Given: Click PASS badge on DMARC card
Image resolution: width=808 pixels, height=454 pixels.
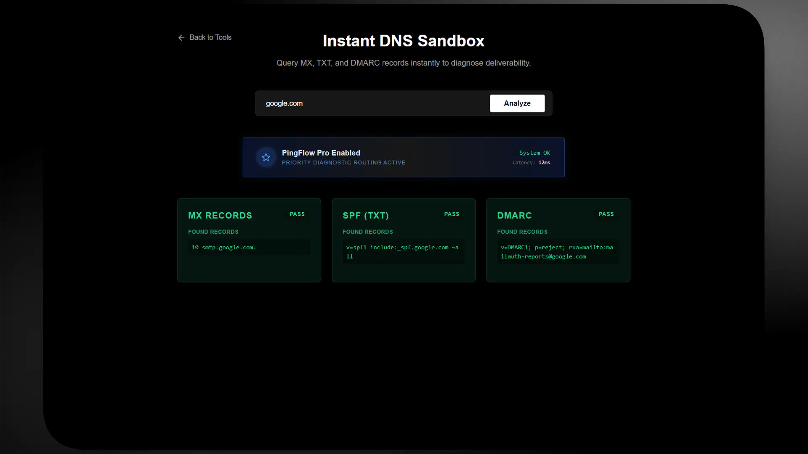Looking at the screenshot, I should tap(606, 214).
